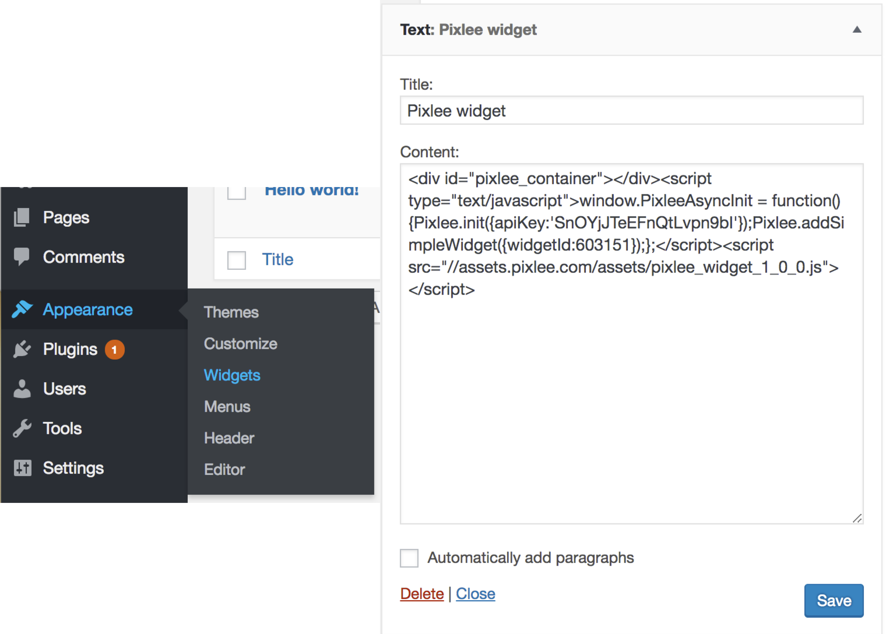
Task: Click the Close link under the widget
Action: [475, 594]
